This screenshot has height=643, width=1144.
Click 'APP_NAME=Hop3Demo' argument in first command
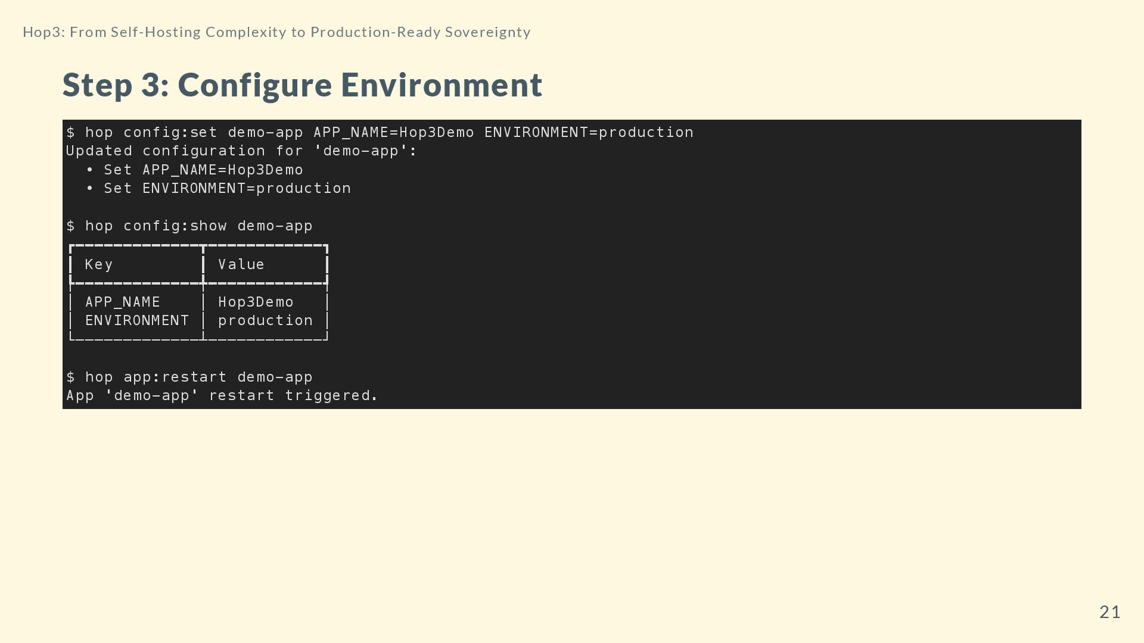point(394,132)
